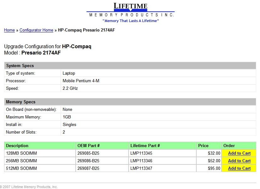Viewport: 260px width, 189px height.
Task: Click the $32.00 price cell
Action: pos(209,153)
